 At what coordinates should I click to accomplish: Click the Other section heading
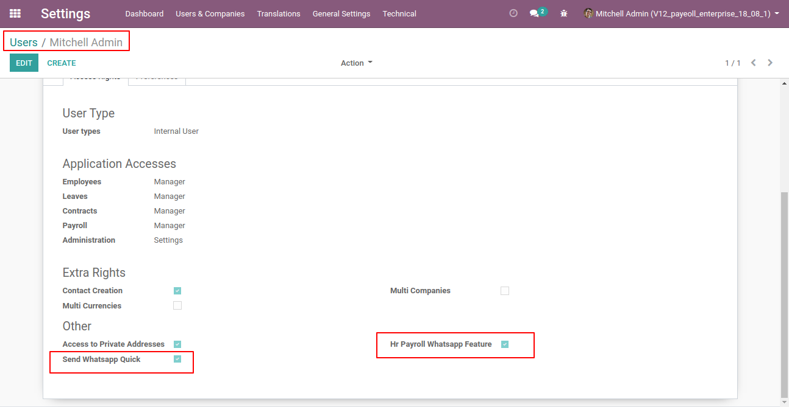[x=77, y=326]
